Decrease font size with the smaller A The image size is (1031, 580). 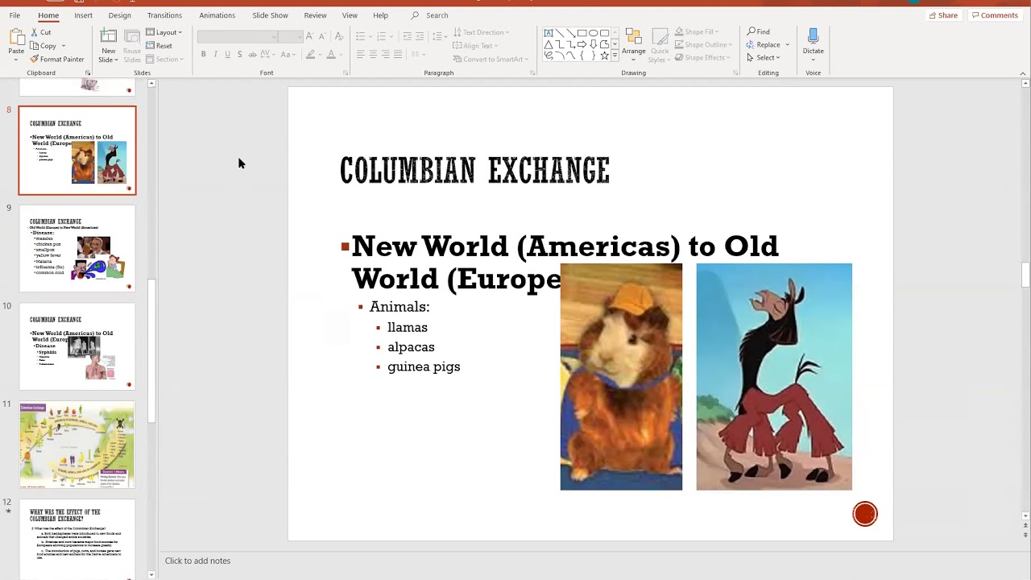click(322, 36)
